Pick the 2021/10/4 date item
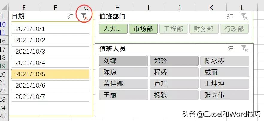This screenshot has width=264, height=121. (x=50, y=63)
